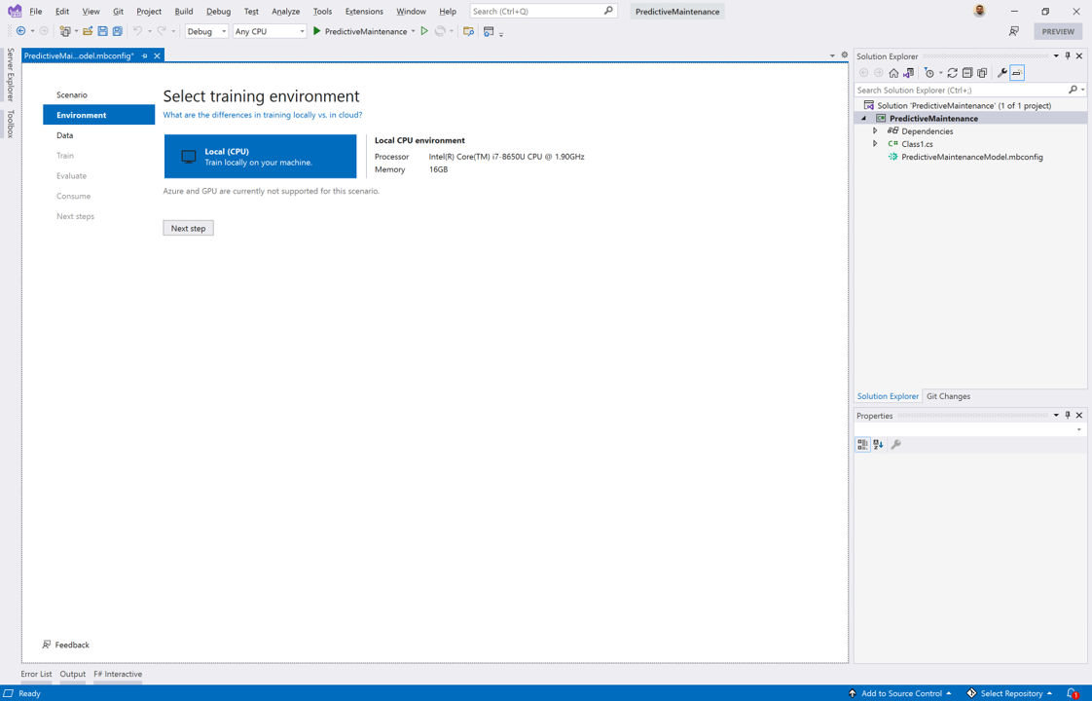Open the document tab list dropdown arrow
Image resolution: width=1092 pixels, height=701 pixels.
pyautogui.click(x=832, y=55)
